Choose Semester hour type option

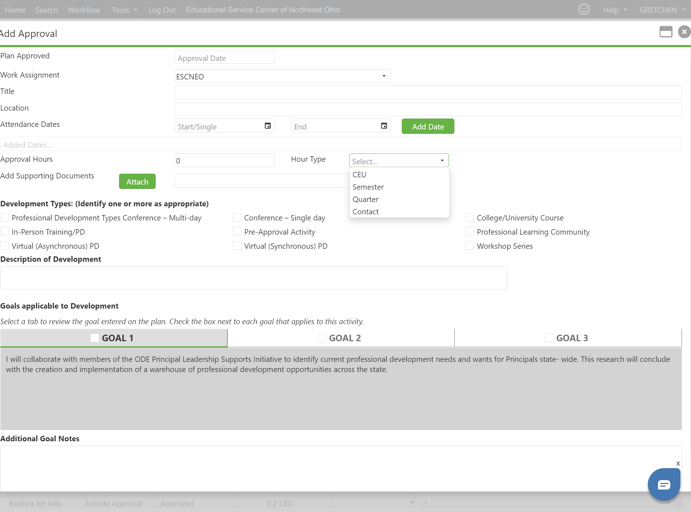click(399, 187)
